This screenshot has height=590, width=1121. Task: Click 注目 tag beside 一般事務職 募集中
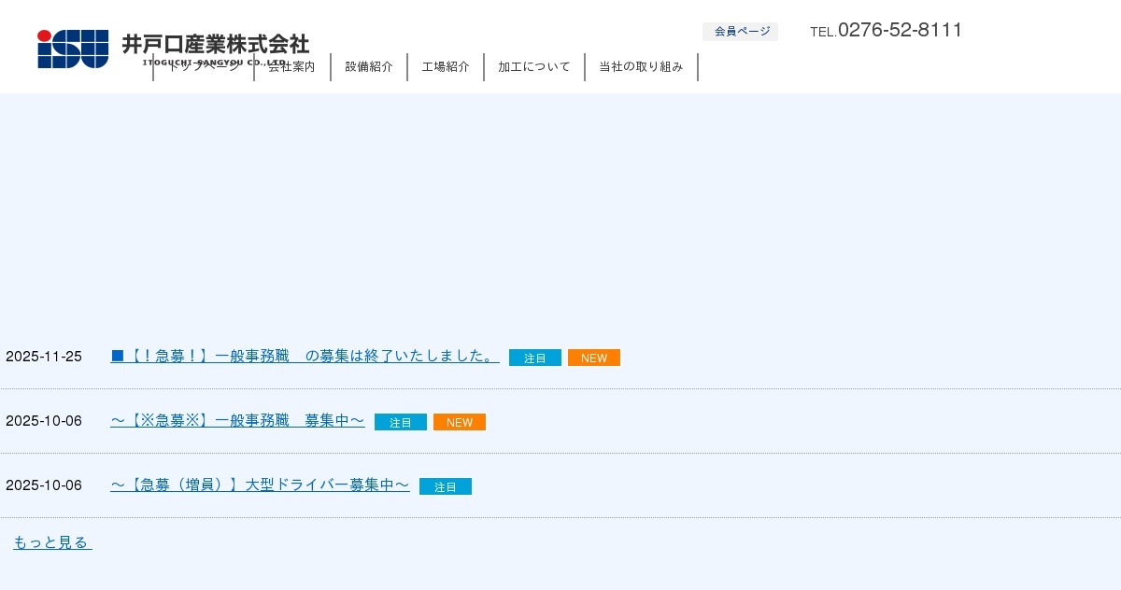pyautogui.click(x=401, y=422)
